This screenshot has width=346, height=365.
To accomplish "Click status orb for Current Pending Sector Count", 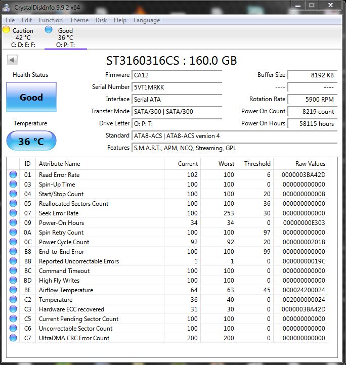I will pyautogui.click(x=13, y=318).
